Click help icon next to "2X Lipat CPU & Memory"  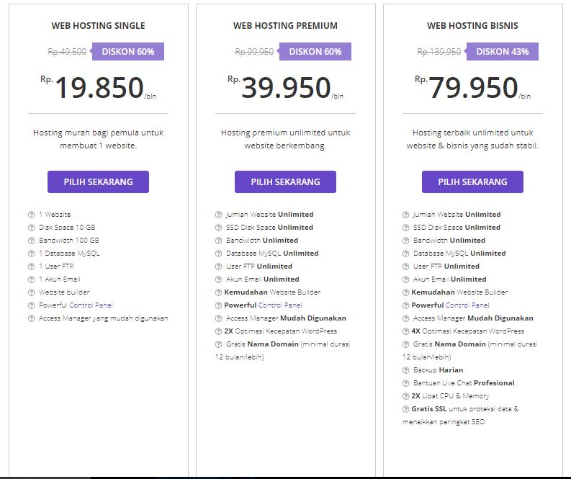(x=405, y=396)
